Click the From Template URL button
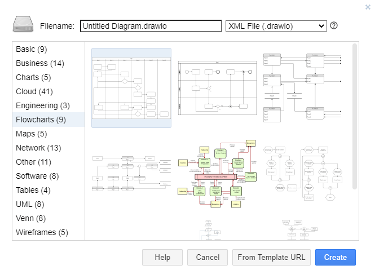 click(271, 257)
